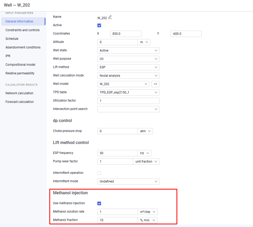Open the General information section
The width and height of the screenshot is (253, 227).
23,21
